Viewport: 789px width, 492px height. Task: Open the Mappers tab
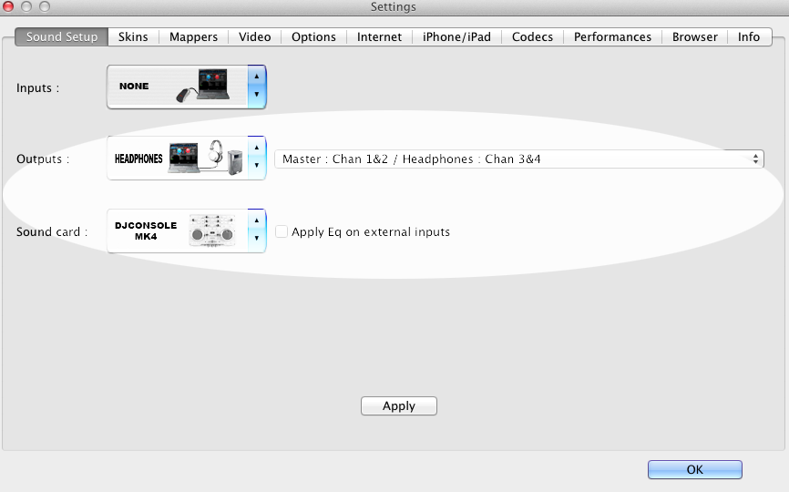[x=193, y=37]
